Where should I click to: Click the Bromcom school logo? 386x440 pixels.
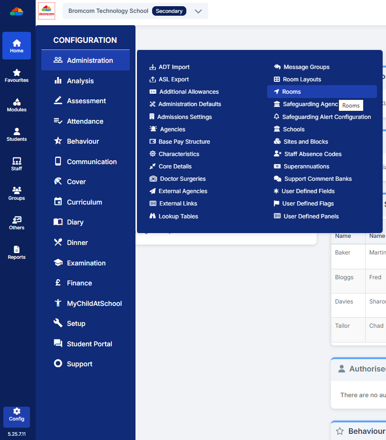[x=46, y=11]
